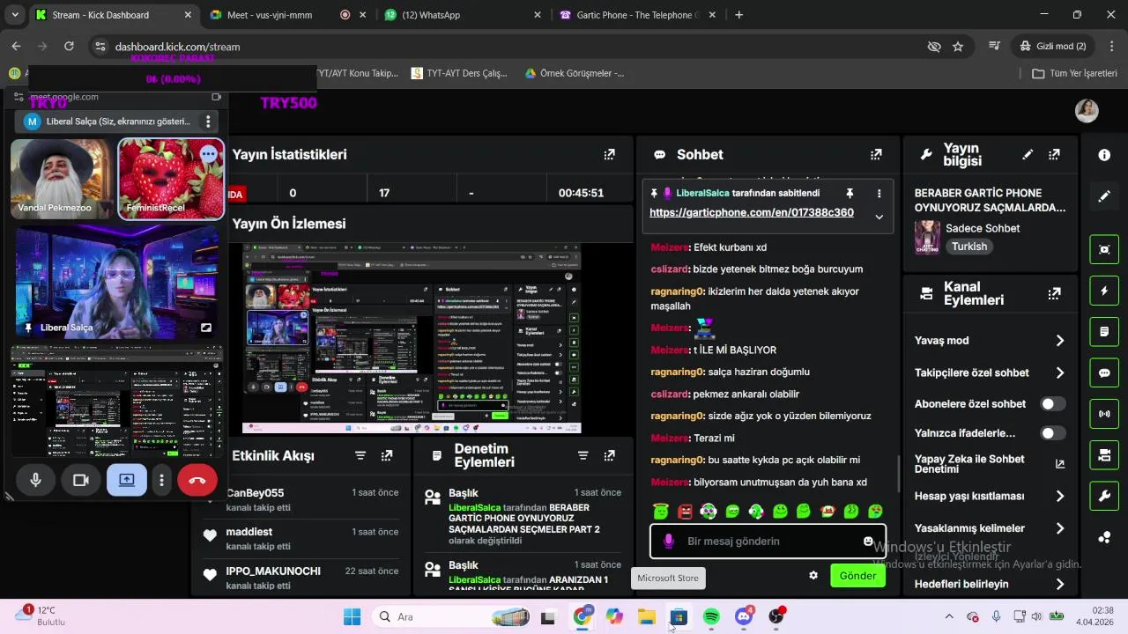Click the pencil icon in the right sidebar
1128x634 pixels.
pos(1104,196)
